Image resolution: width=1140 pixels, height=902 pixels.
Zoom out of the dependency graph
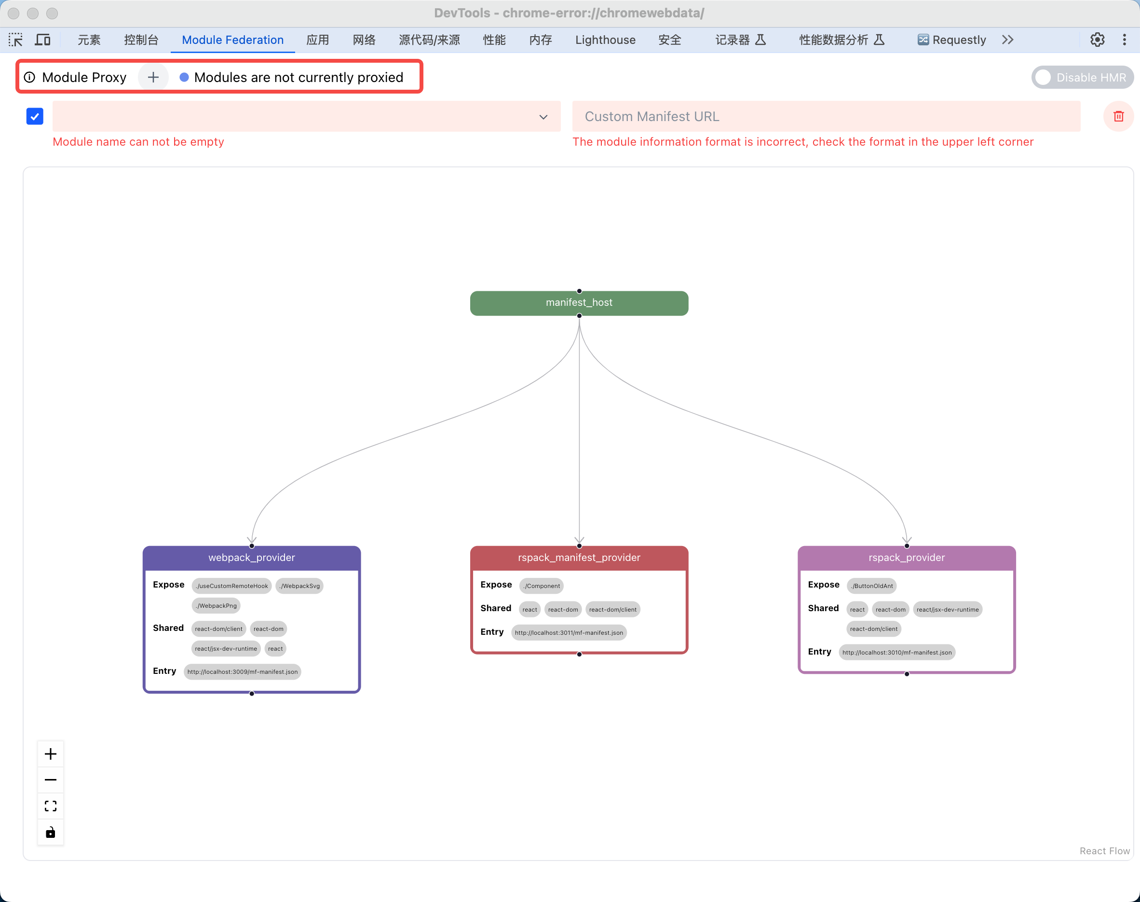(51, 780)
